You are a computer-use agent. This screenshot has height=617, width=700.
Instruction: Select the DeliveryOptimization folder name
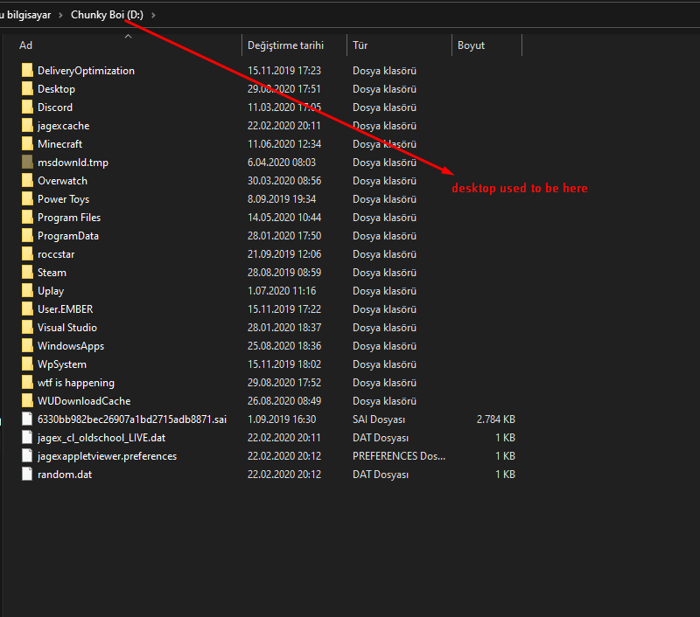point(86,71)
